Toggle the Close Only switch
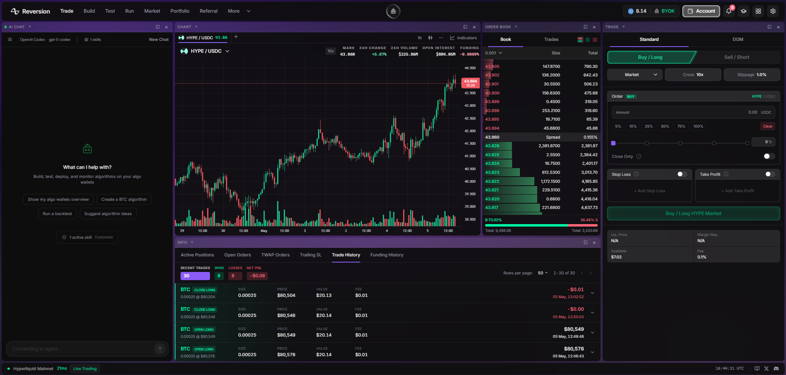786x375 pixels. [x=769, y=156]
